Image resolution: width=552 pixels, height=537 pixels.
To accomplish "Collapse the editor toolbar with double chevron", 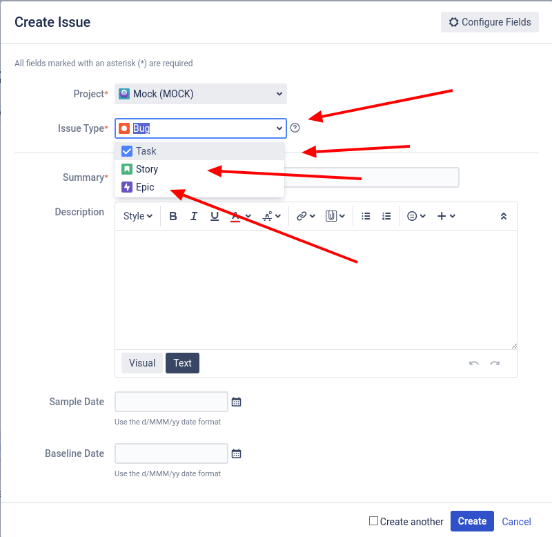I will (504, 216).
